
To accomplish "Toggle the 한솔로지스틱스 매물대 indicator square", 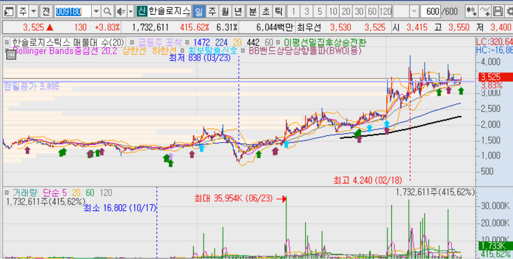I will click(6, 41).
